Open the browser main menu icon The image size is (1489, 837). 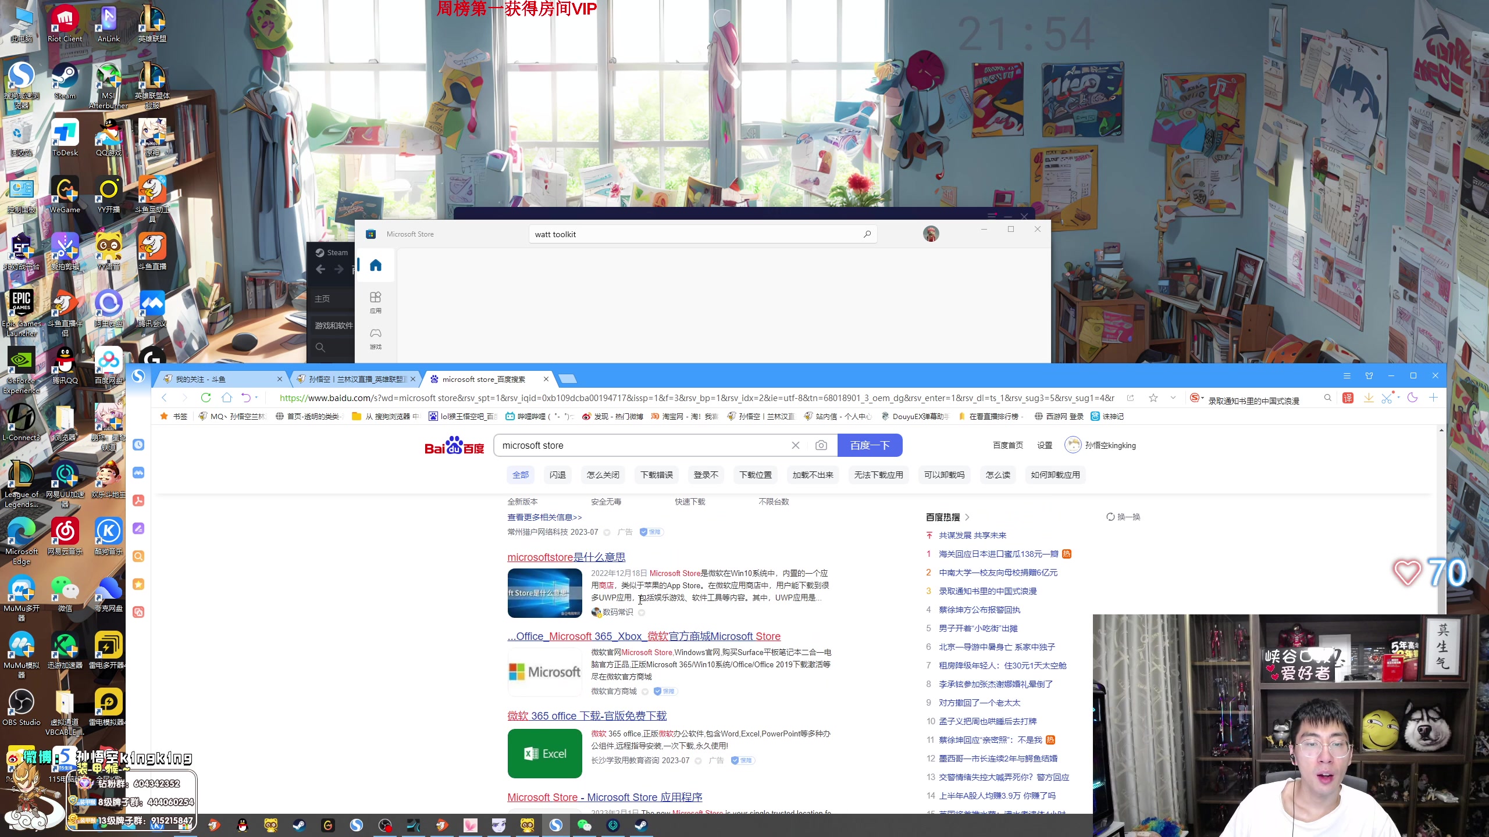(x=1347, y=376)
